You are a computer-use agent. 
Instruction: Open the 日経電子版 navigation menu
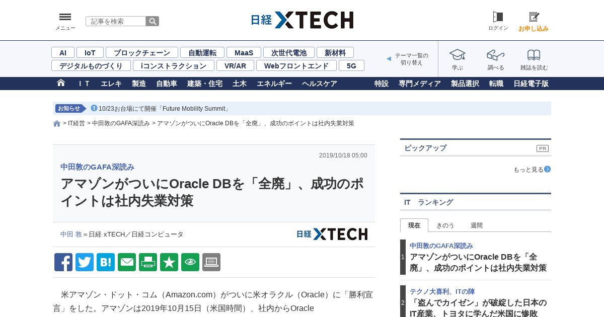pyautogui.click(x=531, y=84)
